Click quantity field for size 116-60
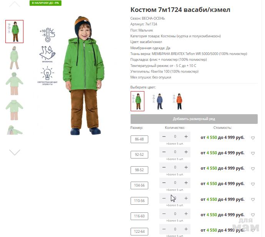The image size is (265, 237). pyautogui.click(x=175, y=214)
